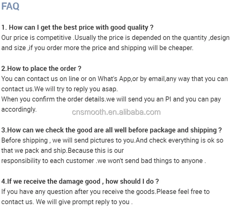
Task: Click 'Before shipping, we will send pictures' line
Action: click(112, 141)
